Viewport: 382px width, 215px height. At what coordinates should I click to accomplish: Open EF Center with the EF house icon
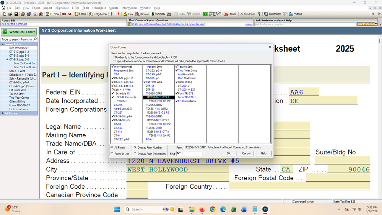(x=41, y=14)
